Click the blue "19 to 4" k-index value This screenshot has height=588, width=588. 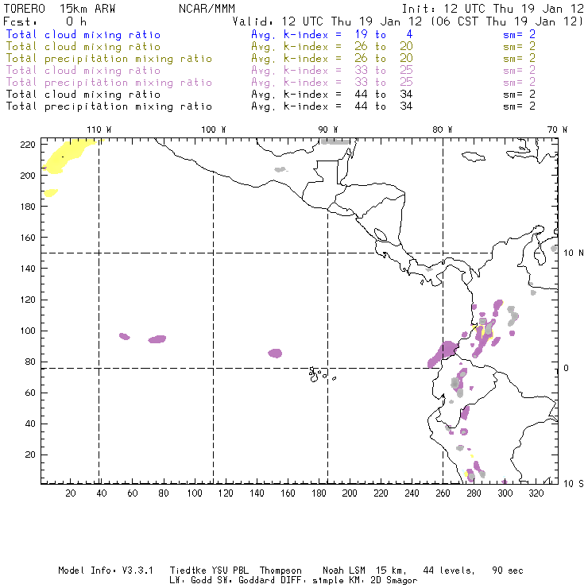point(384,34)
